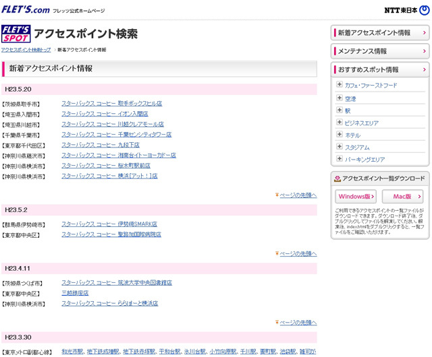The height and width of the screenshot is (357, 432).
Task: Open スターバックス コーヒー 聖路加国際病院店 link
Action: pos(111,234)
